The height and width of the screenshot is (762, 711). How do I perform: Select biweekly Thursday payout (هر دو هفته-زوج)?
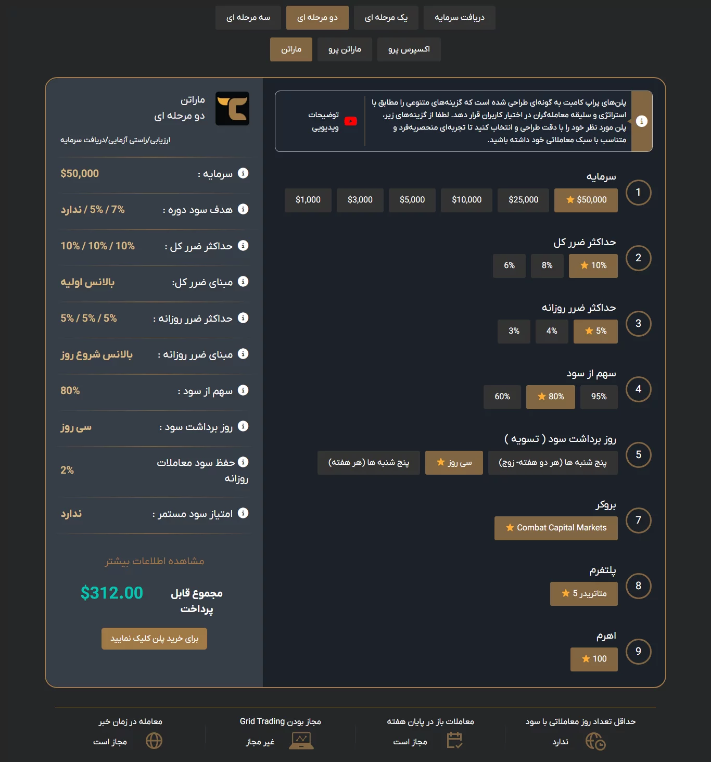point(553,462)
